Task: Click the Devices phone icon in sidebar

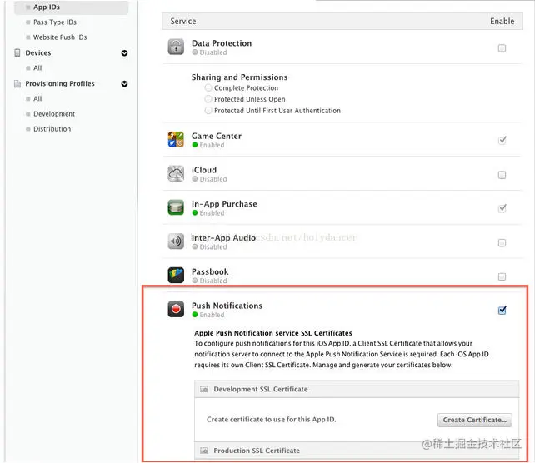Action: [17, 52]
